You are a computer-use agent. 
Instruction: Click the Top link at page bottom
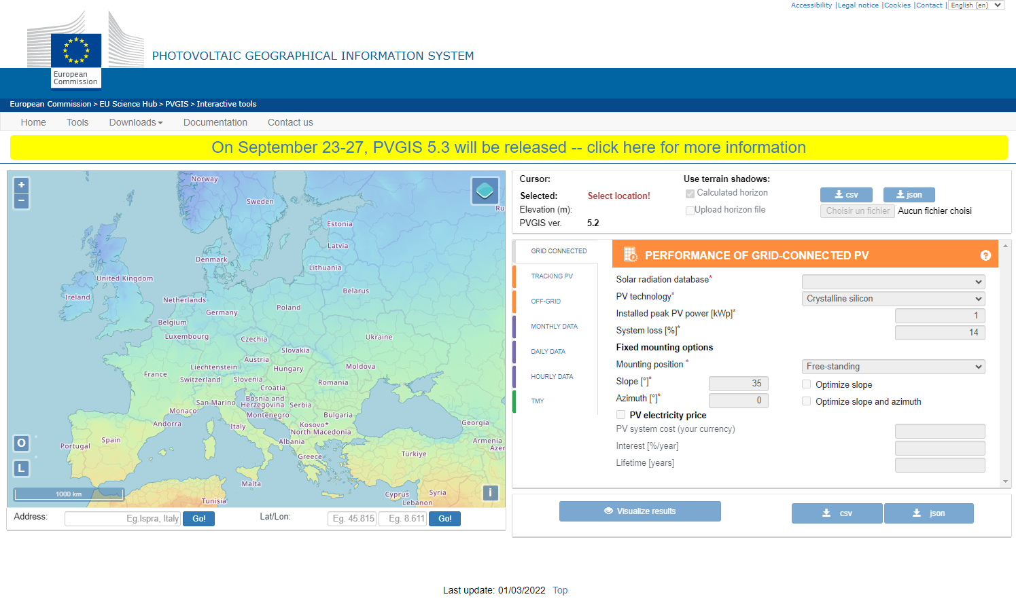coord(560,590)
